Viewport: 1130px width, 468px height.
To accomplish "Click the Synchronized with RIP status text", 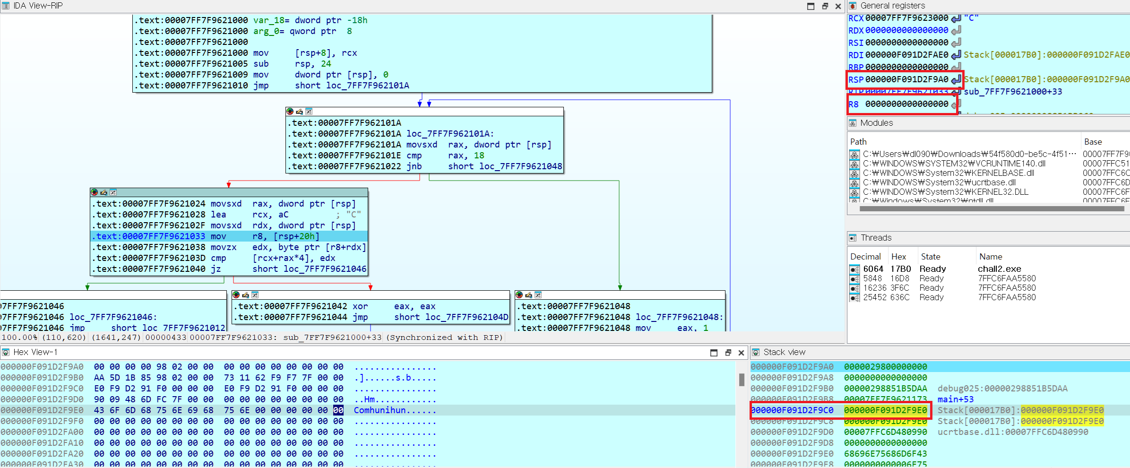I will [x=445, y=338].
